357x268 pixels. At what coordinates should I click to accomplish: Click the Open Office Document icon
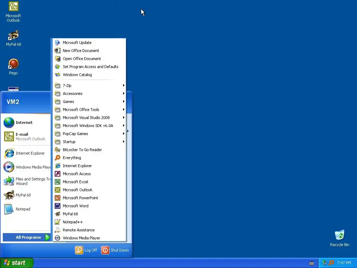58,59
